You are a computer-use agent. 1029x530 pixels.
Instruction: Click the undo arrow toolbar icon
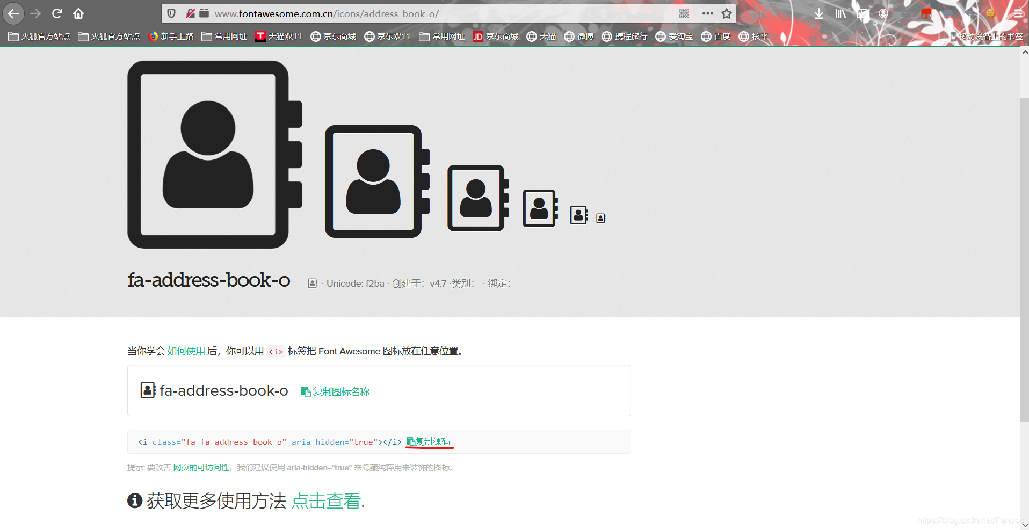coord(969,13)
